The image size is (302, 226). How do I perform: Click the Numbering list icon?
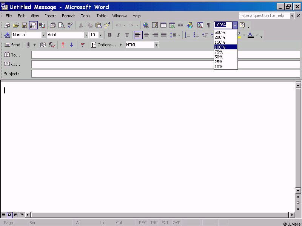[188, 35]
